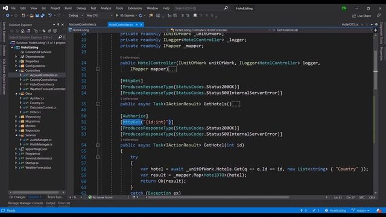Image resolution: width=386 pixels, height=217 pixels.
Task: Click the Solution Explorer Home icon
Action: point(23,31)
